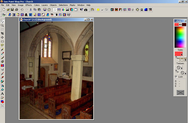Undo the last action
This screenshot has height=123, width=188.
tap(22, 10)
